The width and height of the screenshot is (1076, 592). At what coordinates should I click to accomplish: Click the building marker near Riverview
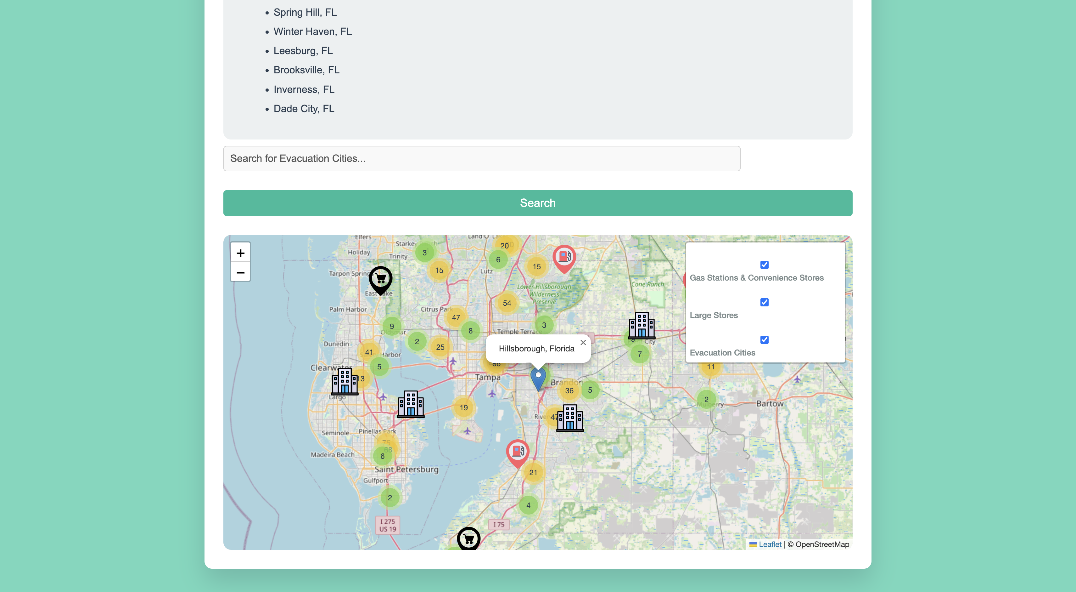[570, 417]
